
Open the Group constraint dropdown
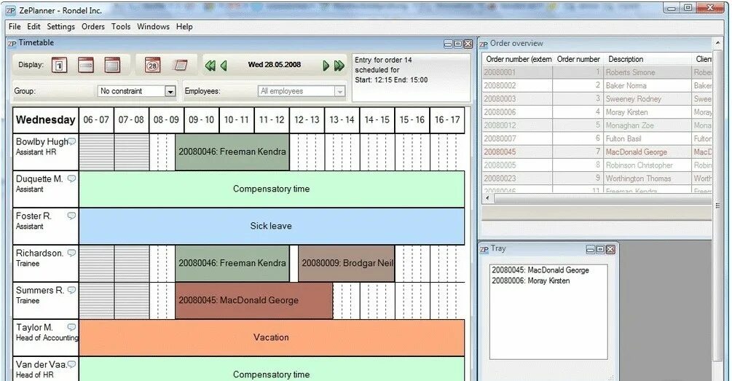point(170,92)
